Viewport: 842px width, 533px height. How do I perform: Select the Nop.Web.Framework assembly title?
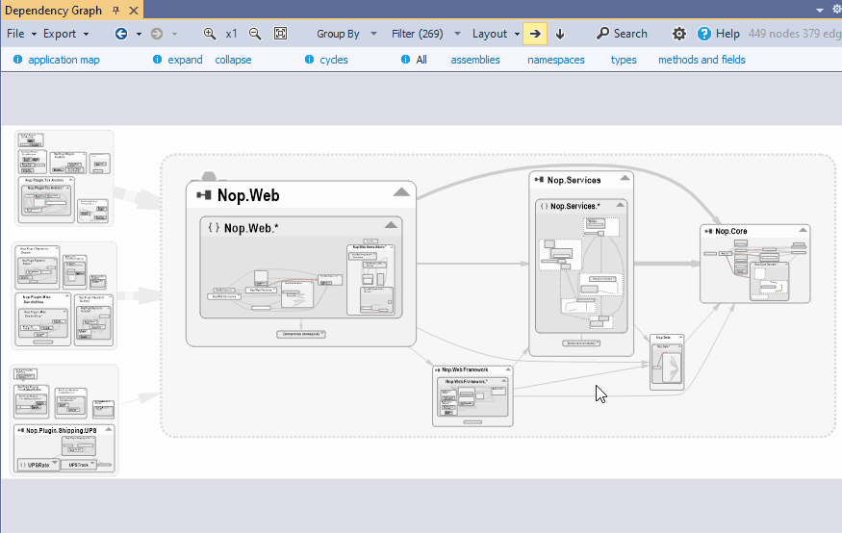coord(465,369)
